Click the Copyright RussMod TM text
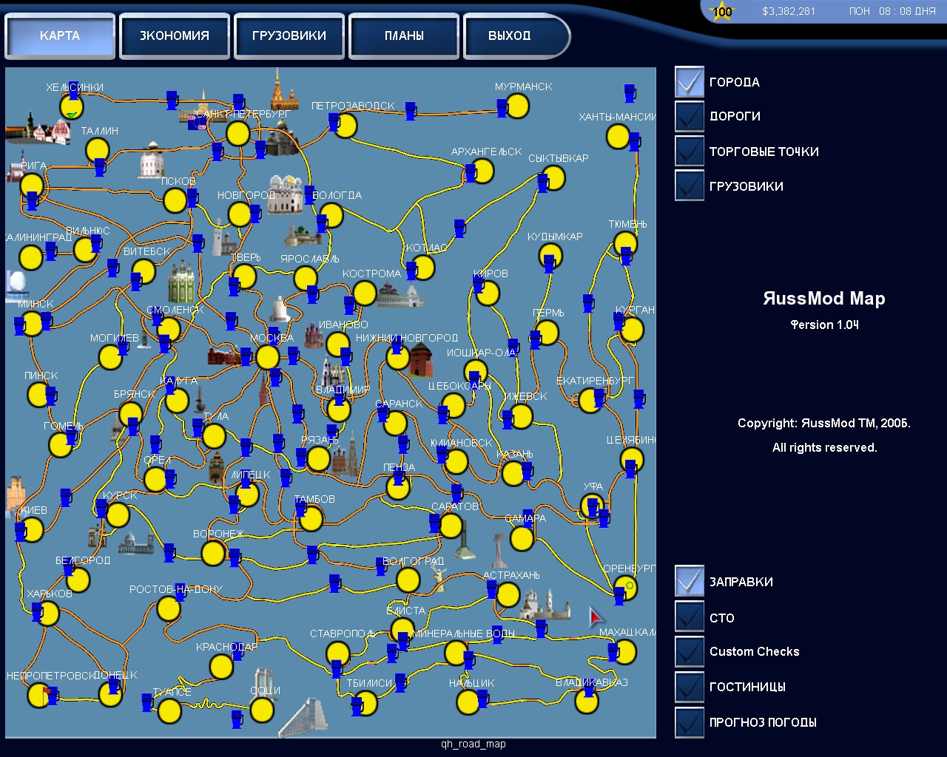This screenshot has width=947, height=757. tap(824, 424)
